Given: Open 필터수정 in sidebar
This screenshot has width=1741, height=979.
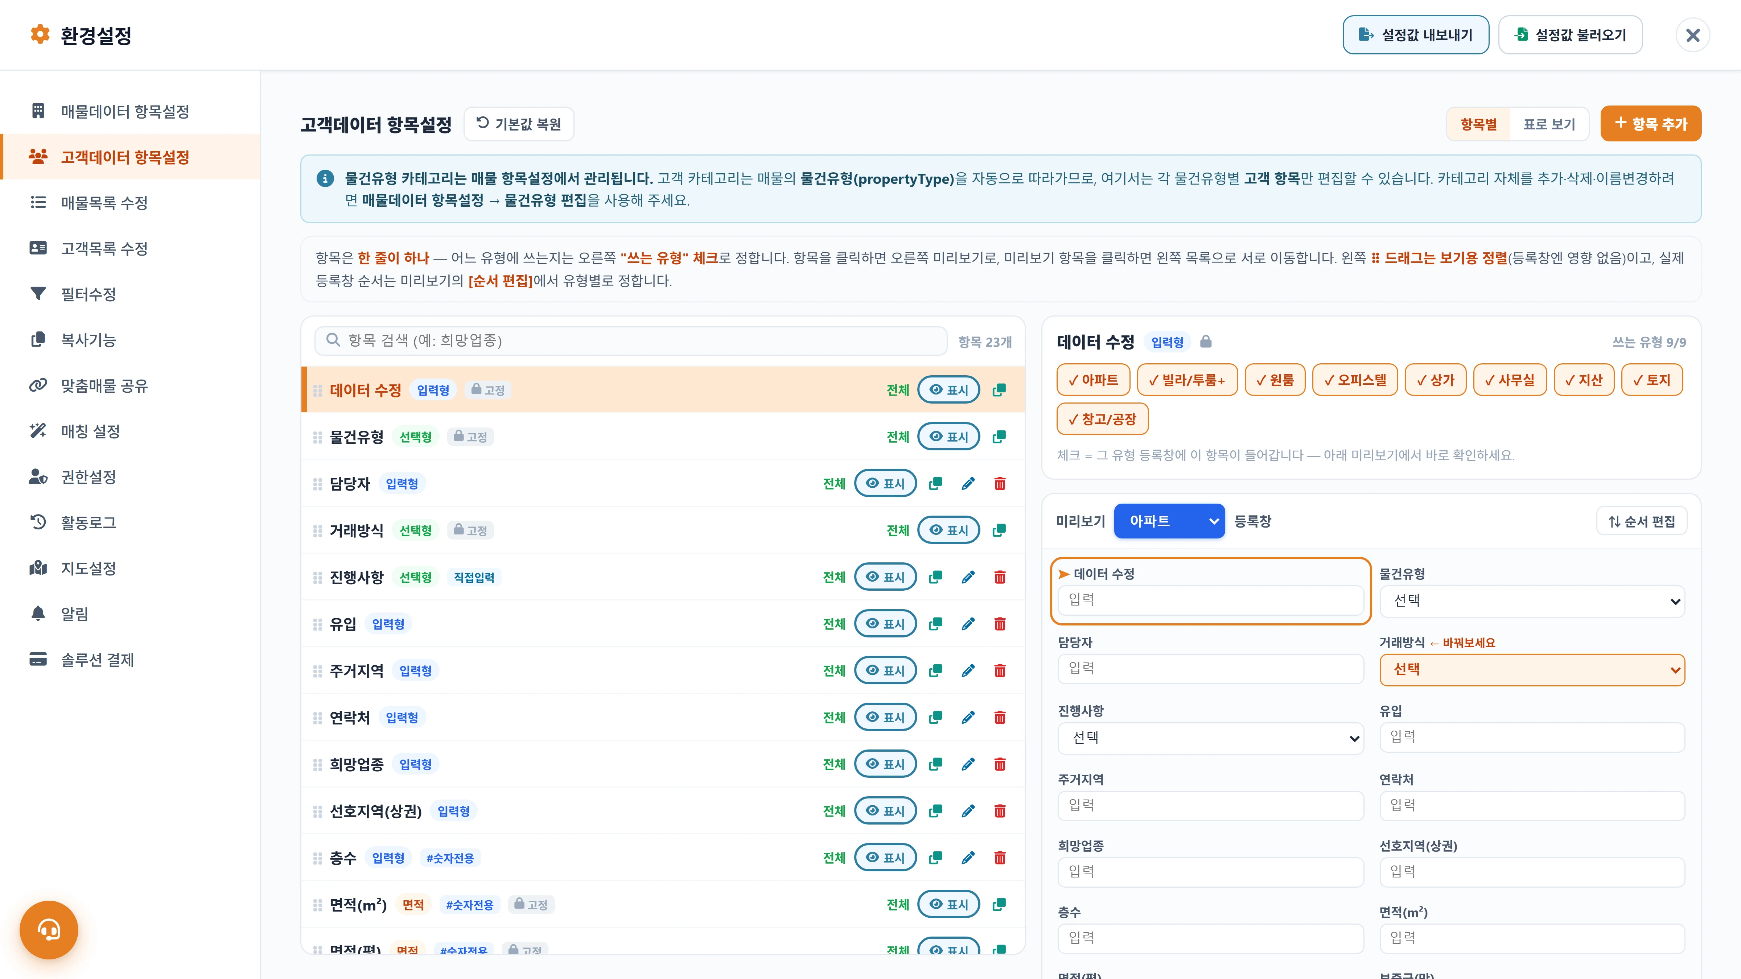Looking at the screenshot, I should coord(131,294).
